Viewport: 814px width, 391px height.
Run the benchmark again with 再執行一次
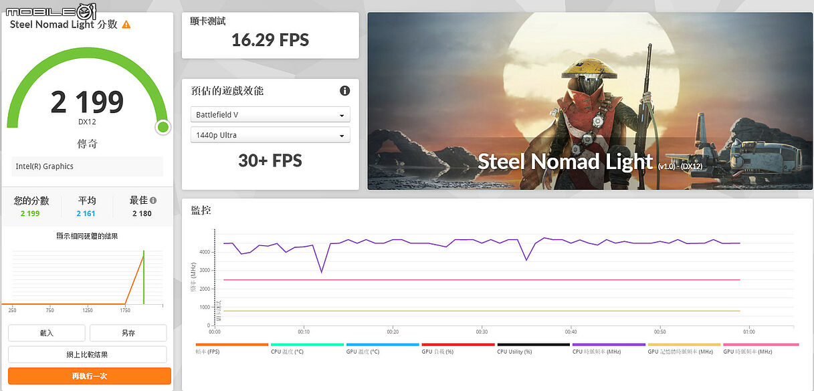pos(90,376)
